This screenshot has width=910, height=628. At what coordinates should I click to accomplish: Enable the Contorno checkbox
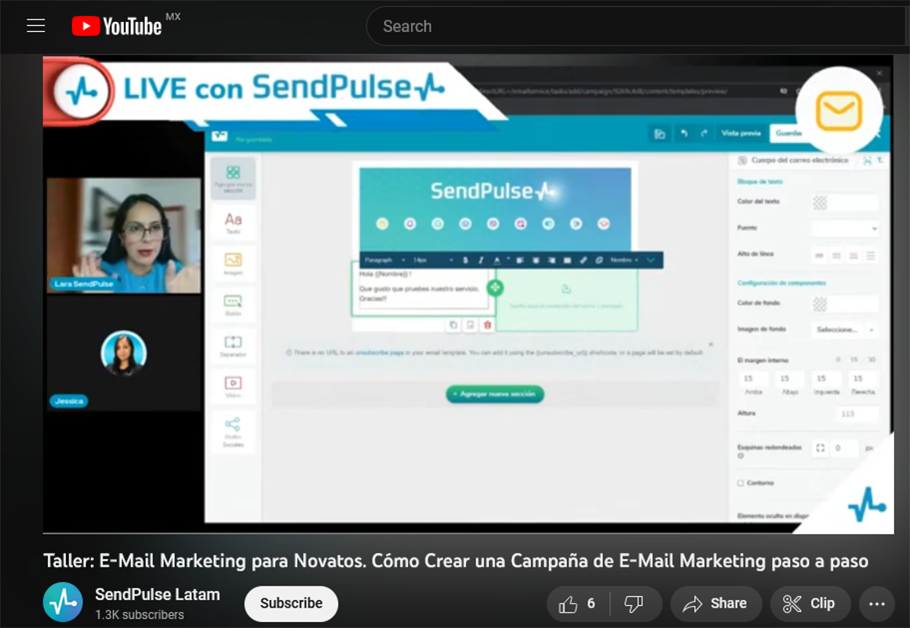(x=739, y=482)
